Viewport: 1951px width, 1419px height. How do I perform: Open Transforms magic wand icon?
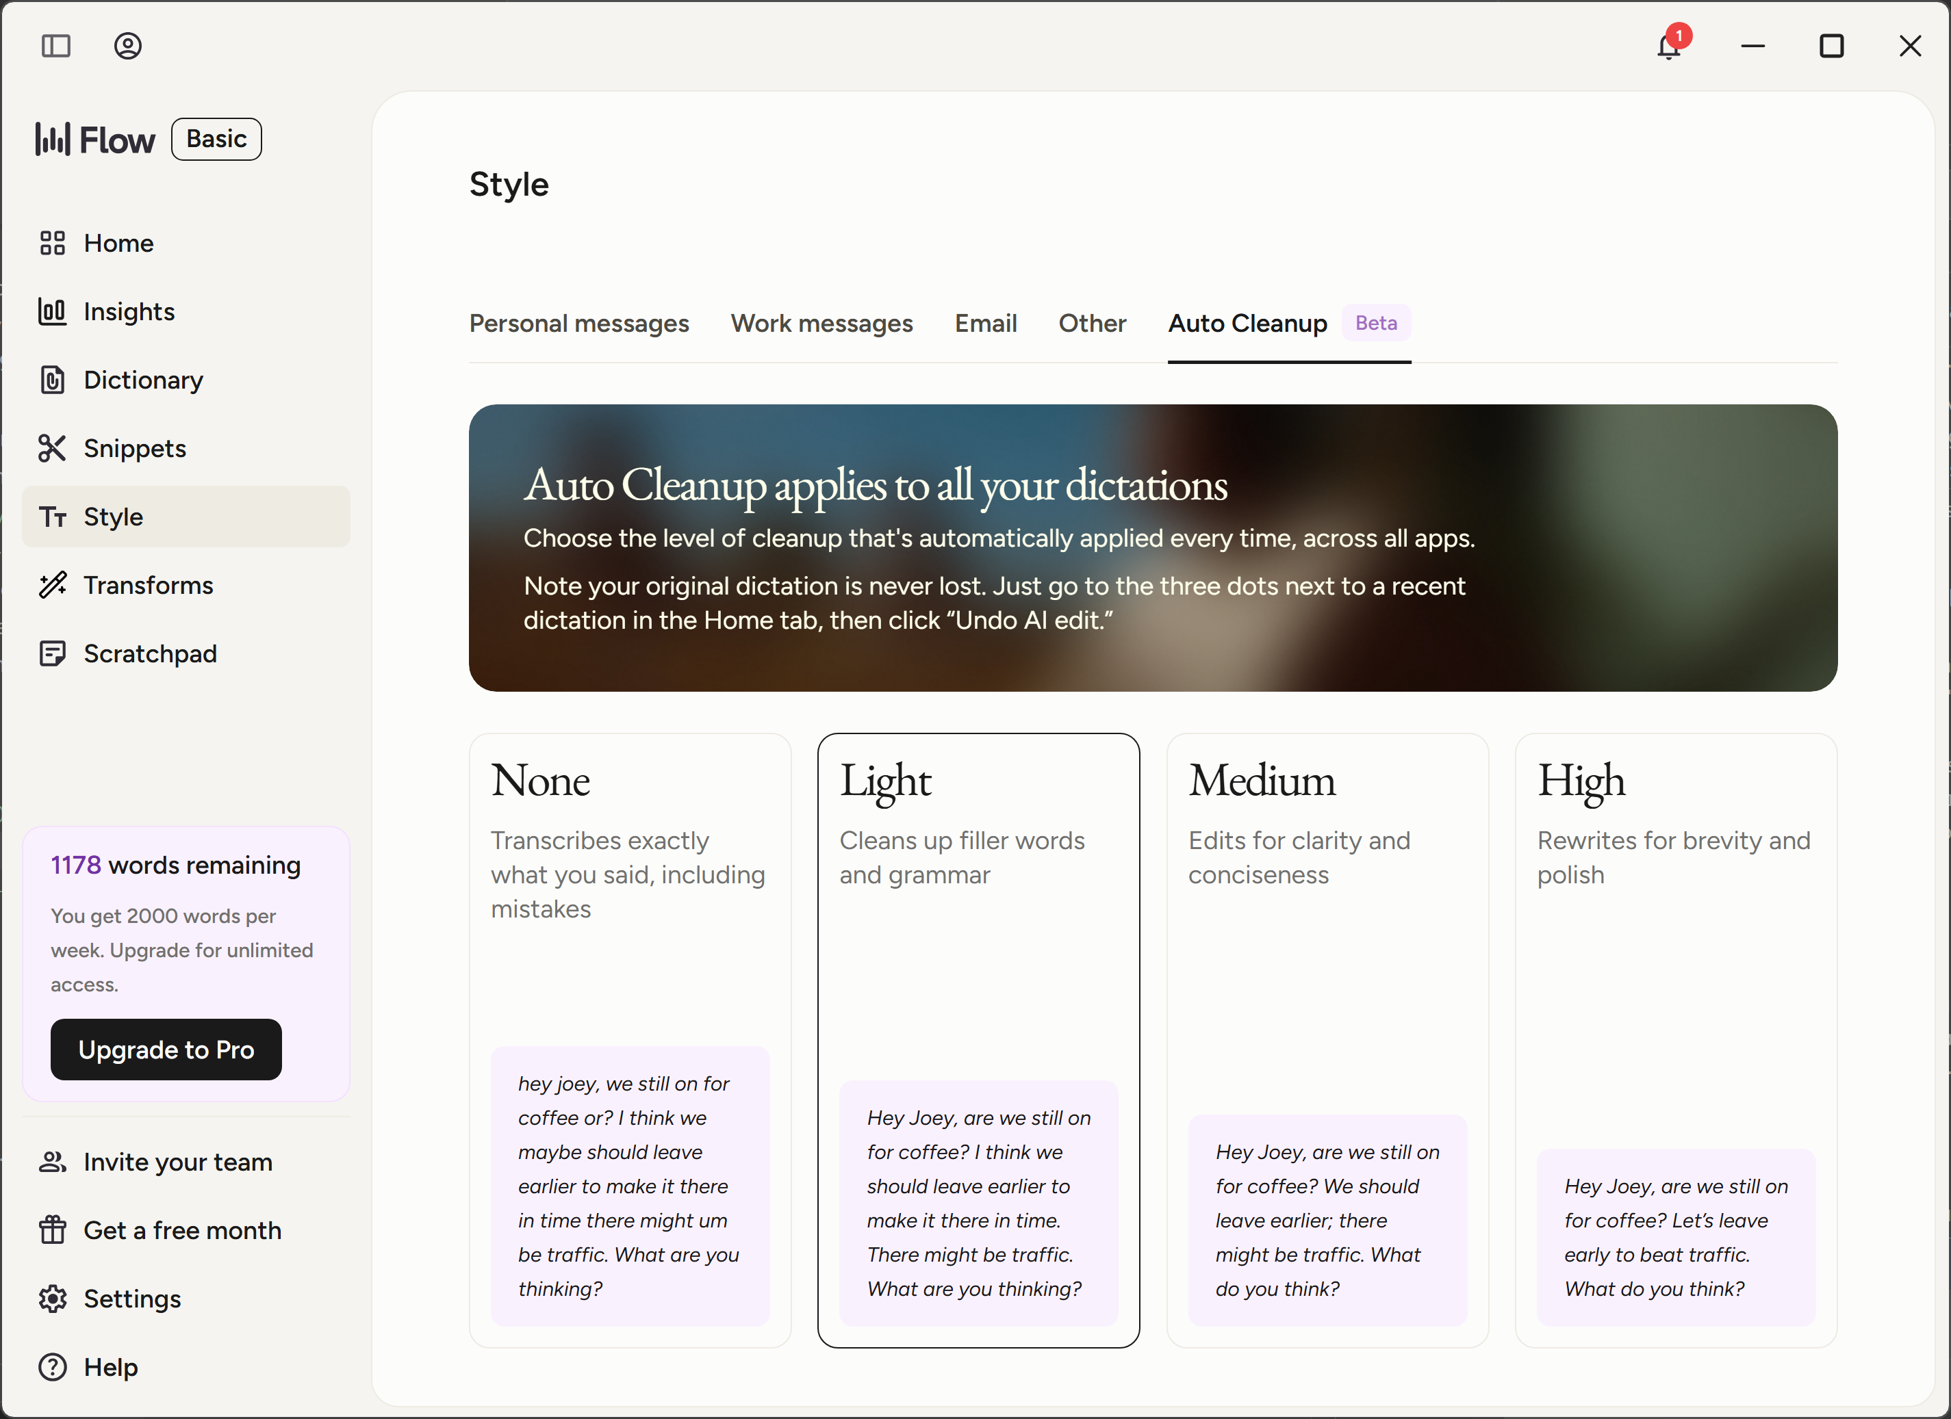(x=53, y=585)
